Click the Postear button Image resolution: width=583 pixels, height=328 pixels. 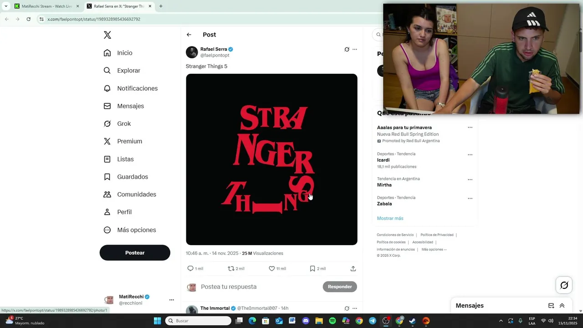(x=135, y=253)
